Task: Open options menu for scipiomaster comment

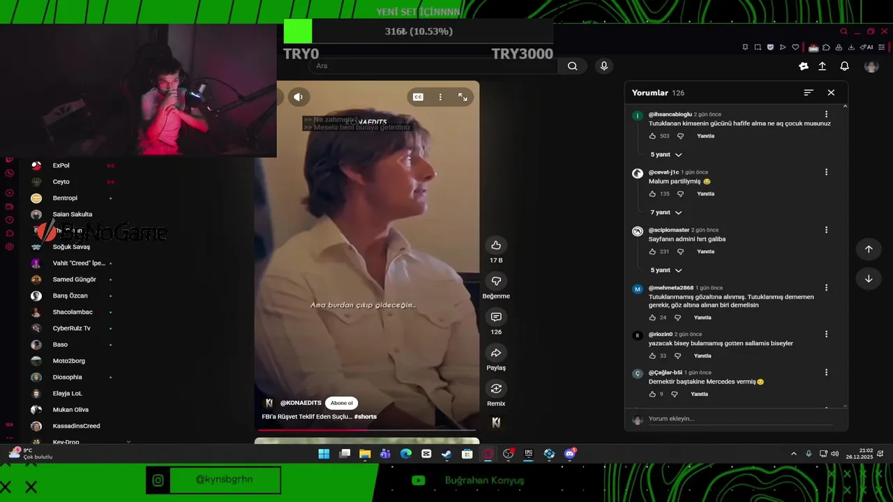Action: pos(826,230)
